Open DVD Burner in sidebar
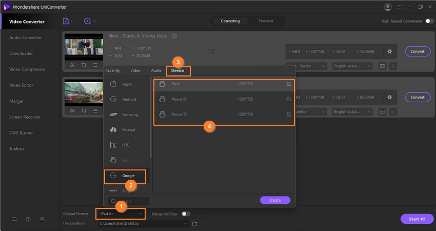436x231 pixels. point(21,133)
